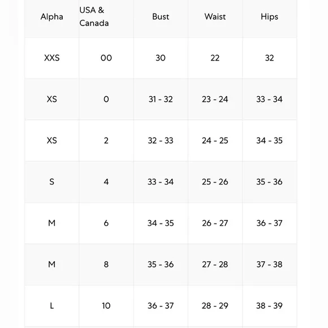Select the XXS size cell
The width and height of the screenshot is (328, 328).
point(52,58)
